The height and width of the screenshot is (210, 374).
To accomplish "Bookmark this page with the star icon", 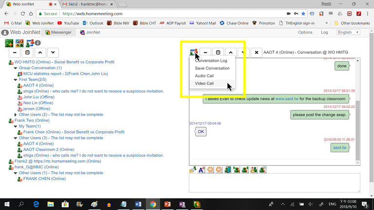I will 303,14.
